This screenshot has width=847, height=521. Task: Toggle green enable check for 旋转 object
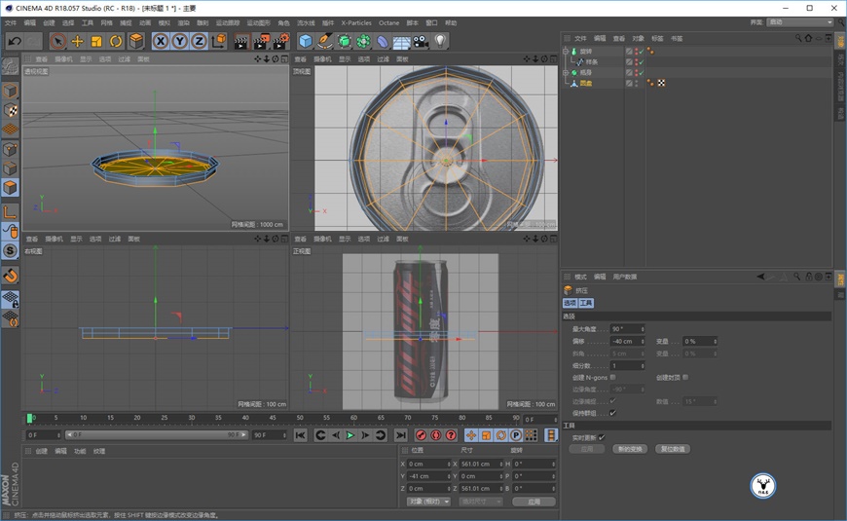click(x=642, y=52)
